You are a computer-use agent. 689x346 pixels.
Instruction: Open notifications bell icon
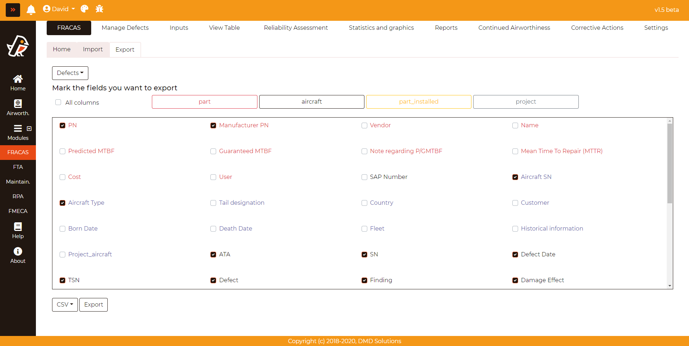(x=31, y=10)
